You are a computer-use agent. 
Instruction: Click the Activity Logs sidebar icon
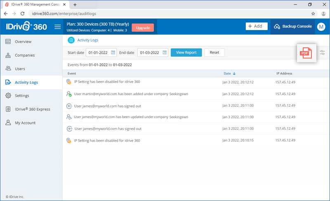8,82
